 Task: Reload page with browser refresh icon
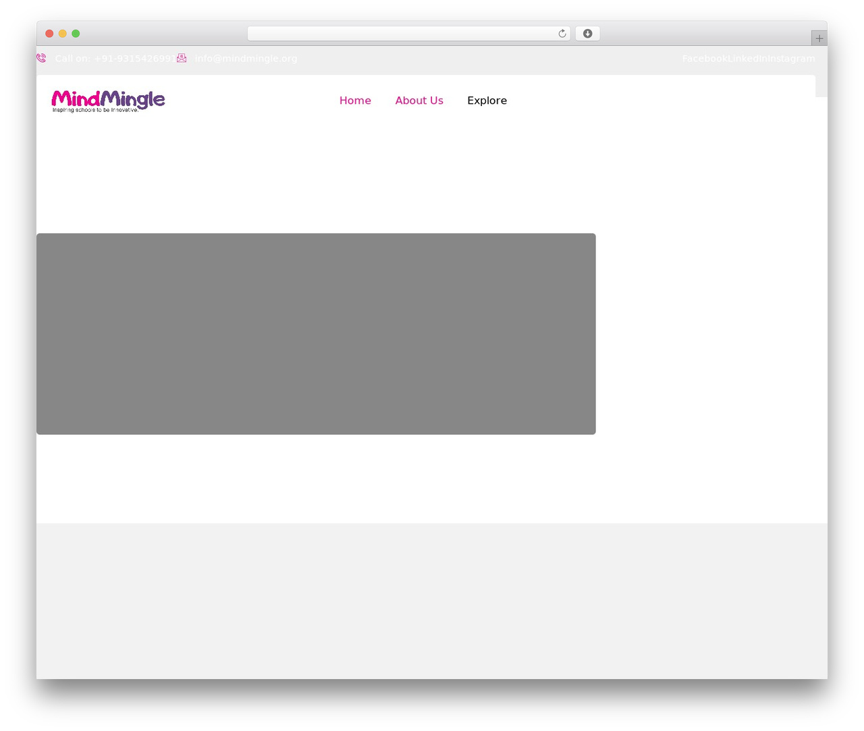click(562, 34)
